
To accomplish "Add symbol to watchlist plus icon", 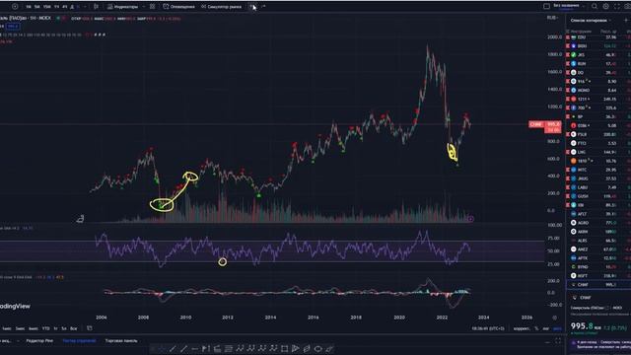I will click(x=626, y=20).
